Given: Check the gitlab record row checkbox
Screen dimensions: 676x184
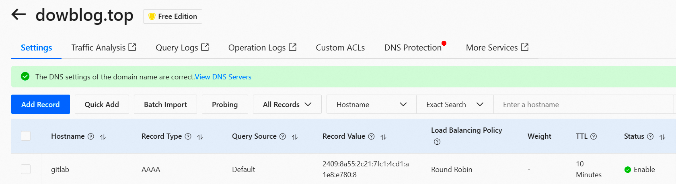Looking at the screenshot, I should [26, 169].
